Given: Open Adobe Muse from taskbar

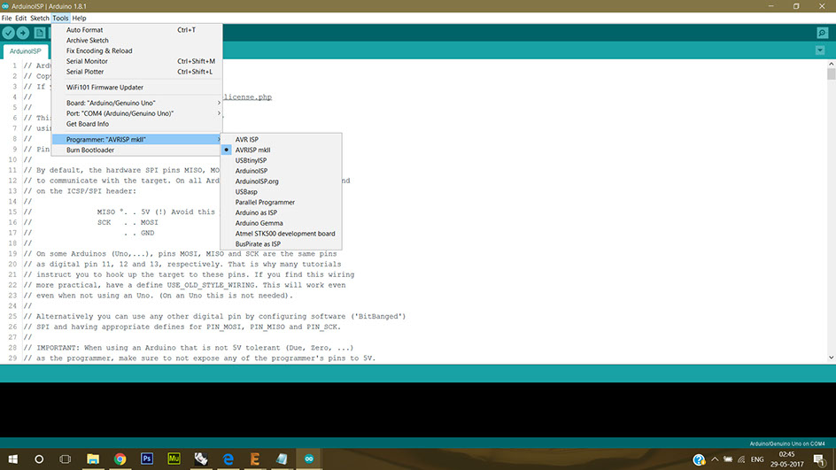Looking at the screenshot, I should [174, 458].
